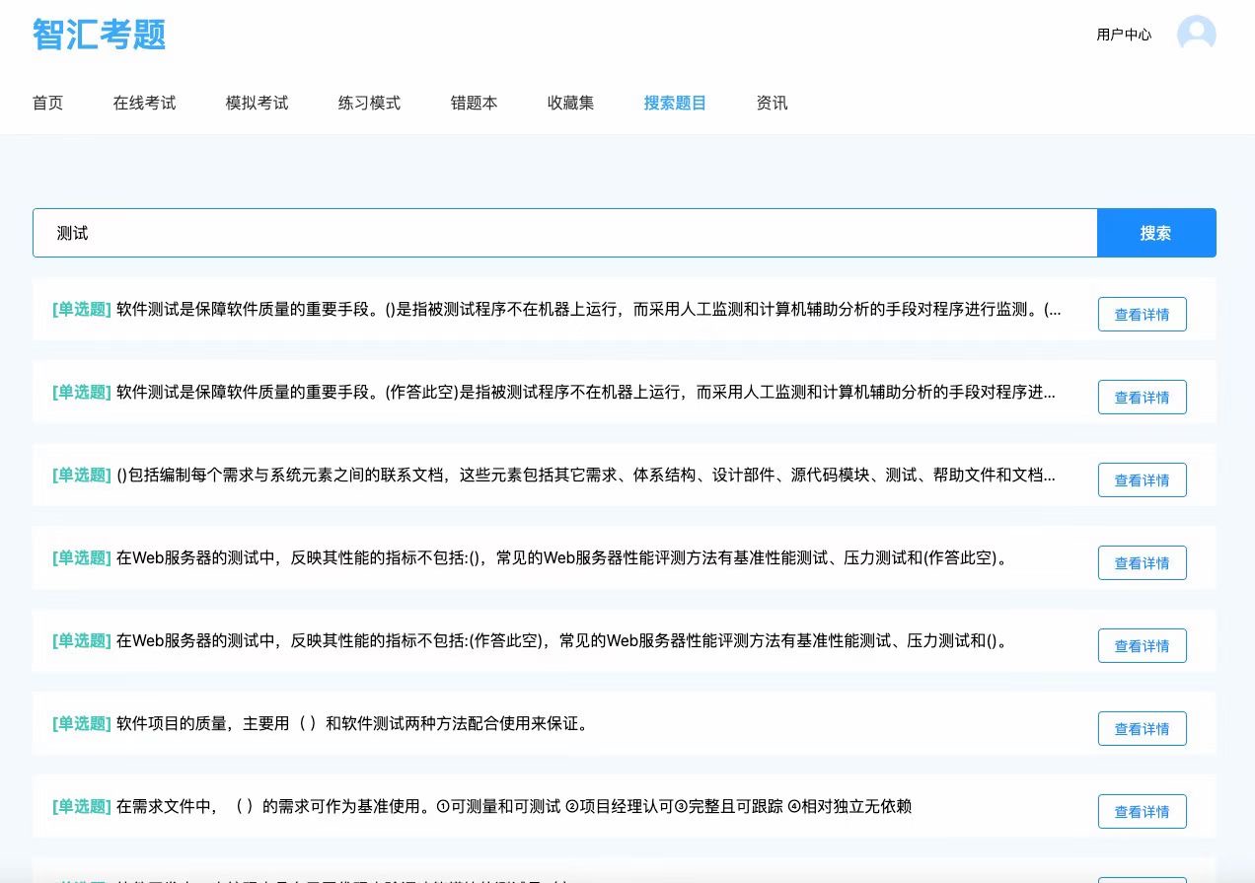The width and height of the screenshot is (1255, 883).
Task: Click the 智汇考题 logo
Action: tap(98, 34)
